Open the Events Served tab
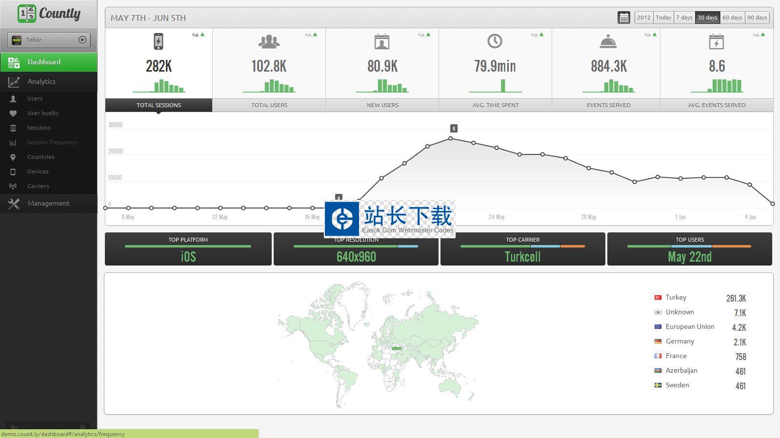 [608, 105]
